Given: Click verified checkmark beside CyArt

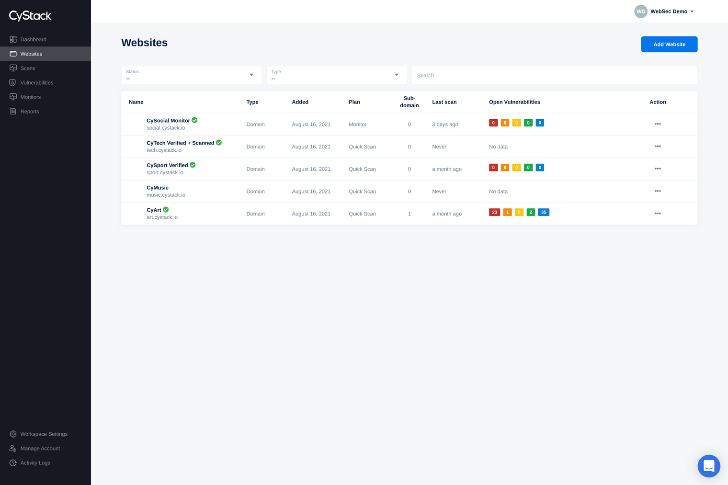Looking at the screenshot, I should click(x=166, y=210).
